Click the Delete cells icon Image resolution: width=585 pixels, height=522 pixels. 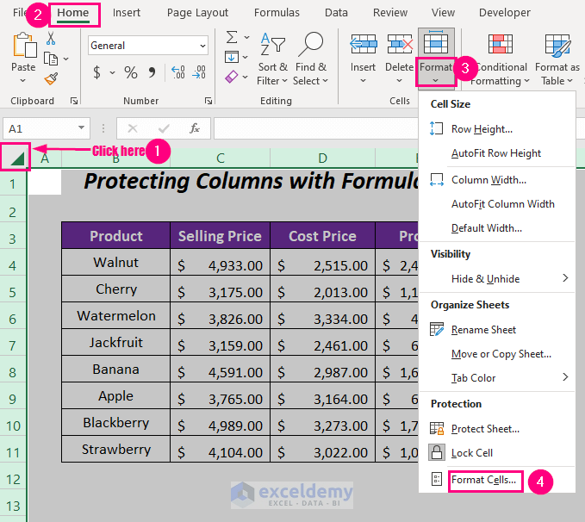coord(400,44)
